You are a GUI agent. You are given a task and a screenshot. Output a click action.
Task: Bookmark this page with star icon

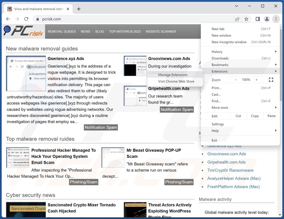tap(247, 19)
